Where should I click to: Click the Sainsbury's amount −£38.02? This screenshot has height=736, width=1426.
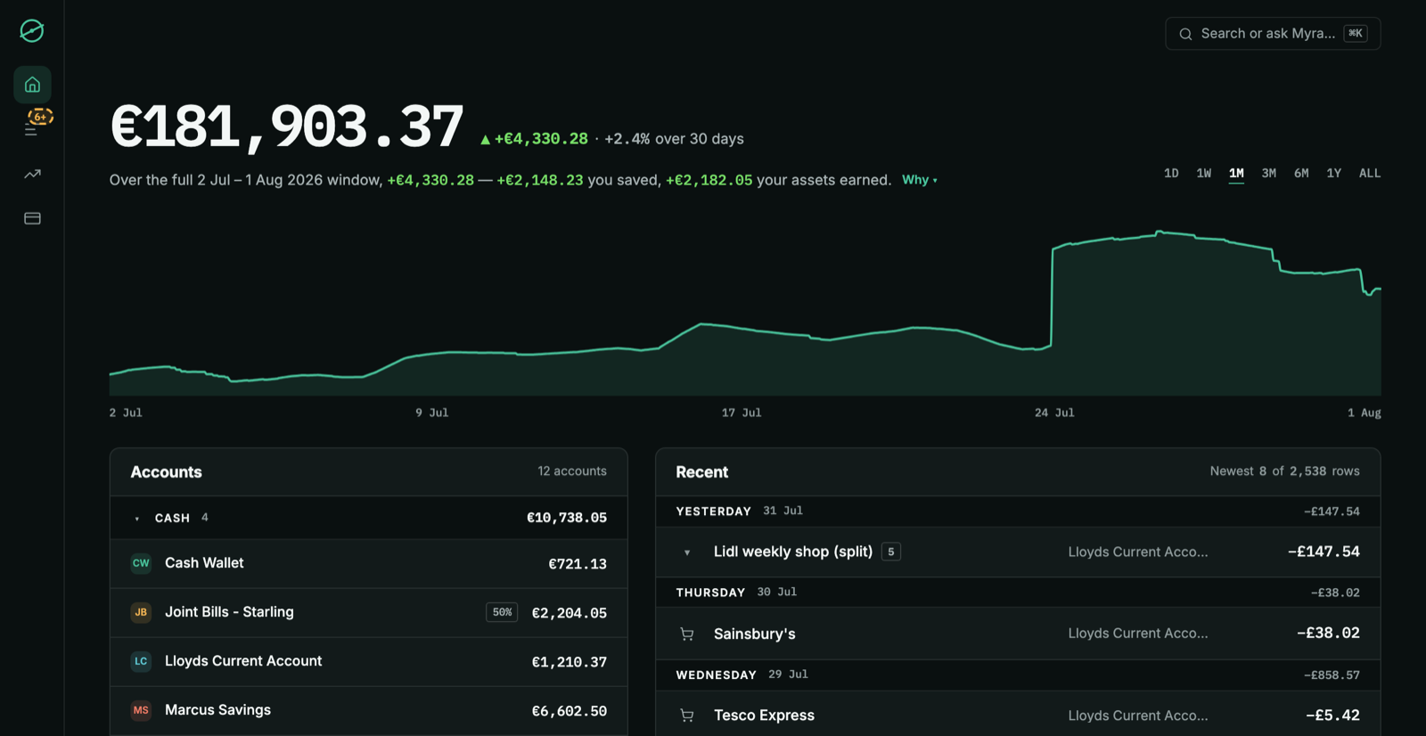pos(1328,633)
